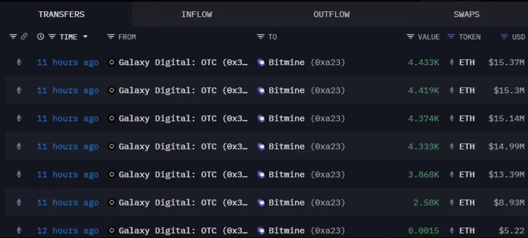Open the TIME column filter

52,37
